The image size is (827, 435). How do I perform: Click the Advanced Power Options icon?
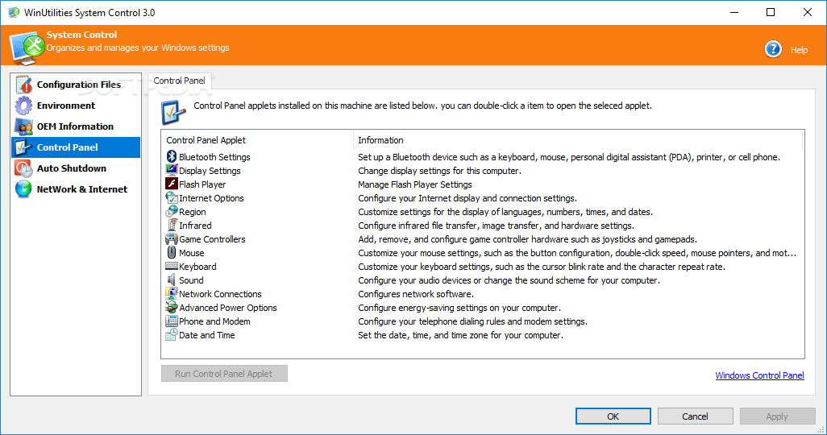[172, 308]
